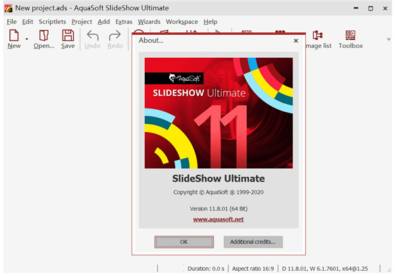Viewport: 395px width, 276px height.
Task: Close the AquaSoft SlideShow main window
Action: (x=385, y=9)
